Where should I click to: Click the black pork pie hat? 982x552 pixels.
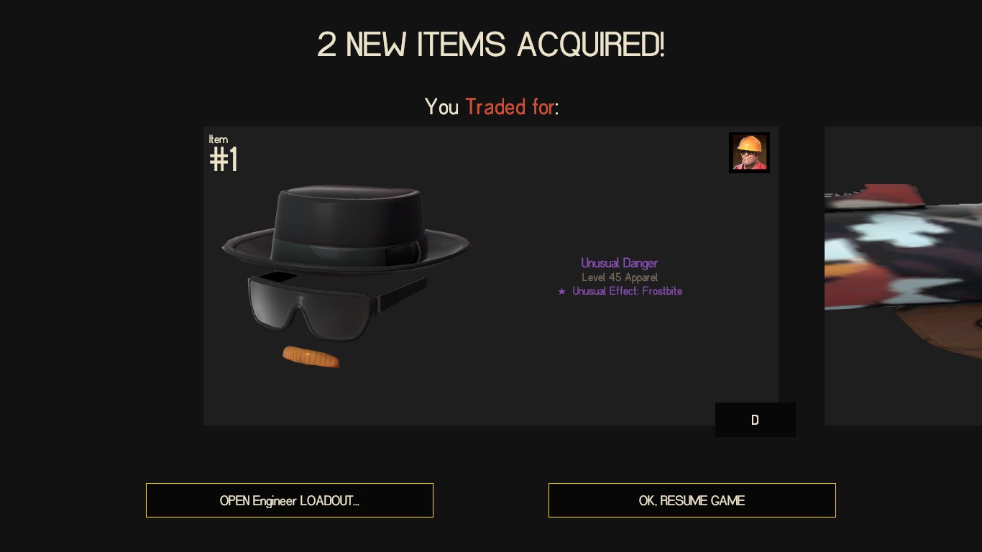coord(346,229)
